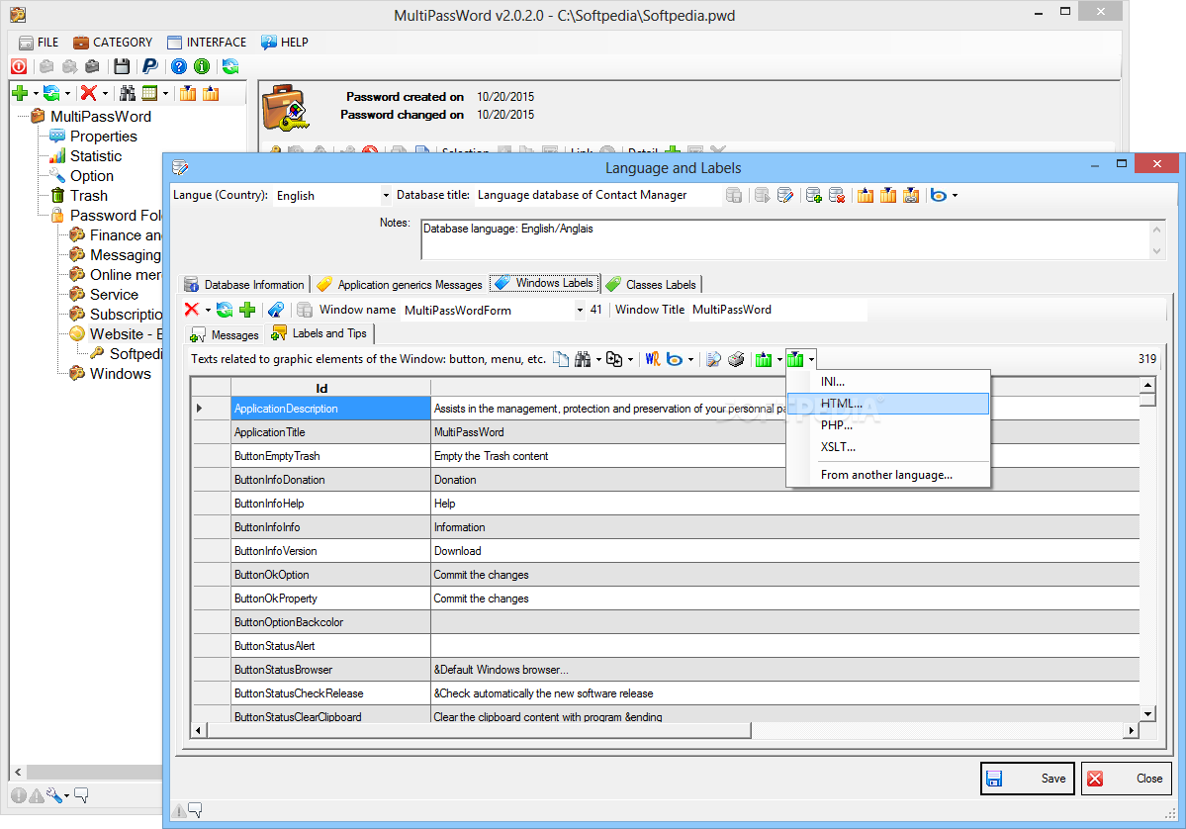The image size is (1186, 829).
Task: Open the Window name MultiPassWordForm dropdown
Action: tap(581, 310)
